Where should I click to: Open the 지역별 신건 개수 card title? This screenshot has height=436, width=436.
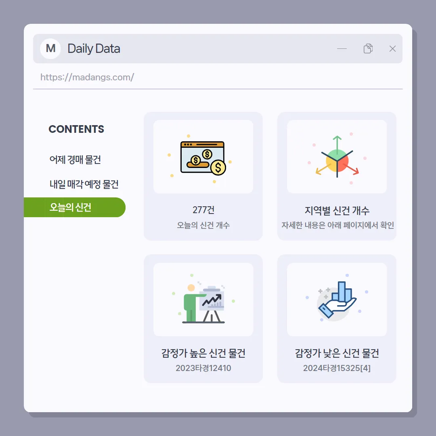[337, 210]
